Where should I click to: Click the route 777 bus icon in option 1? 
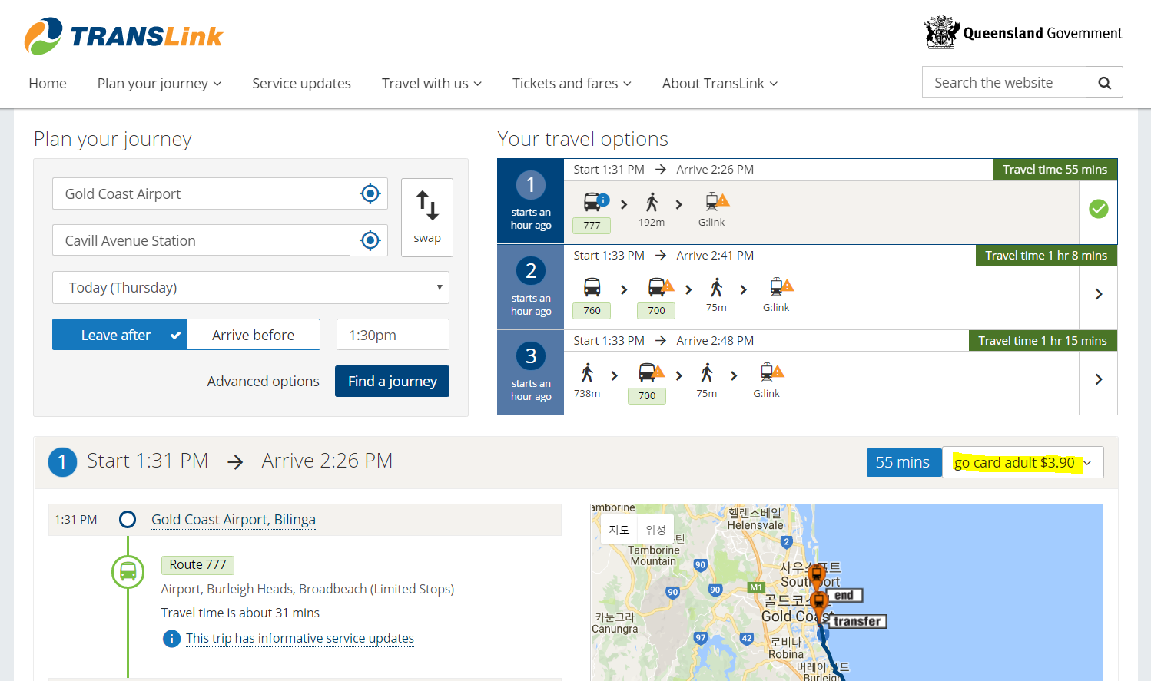point(592,203)
